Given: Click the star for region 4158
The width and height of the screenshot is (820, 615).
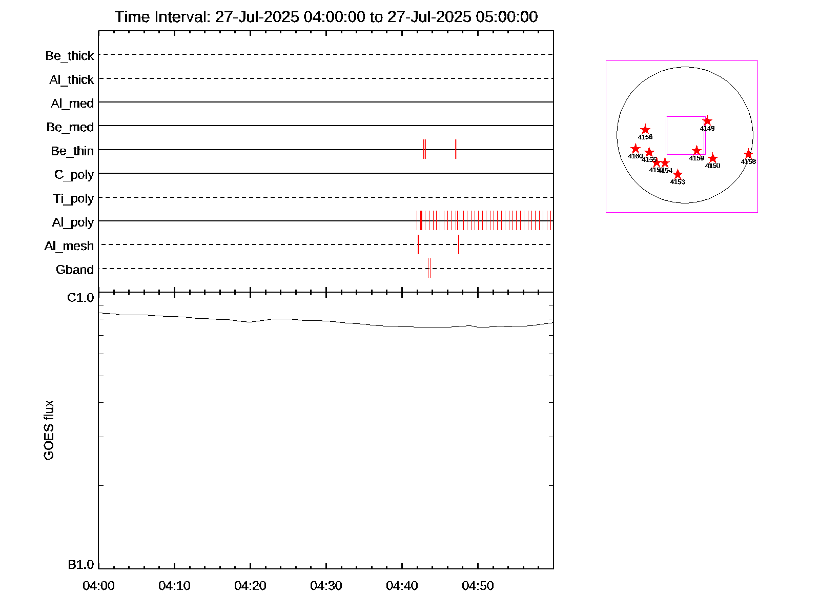Looking at the screenshot, I should pos(748,154).
